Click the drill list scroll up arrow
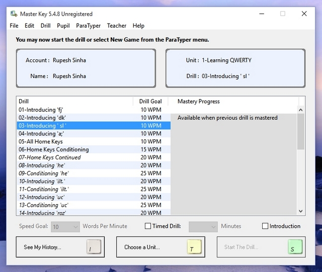 pyautogui.click(x=301, y=110)
